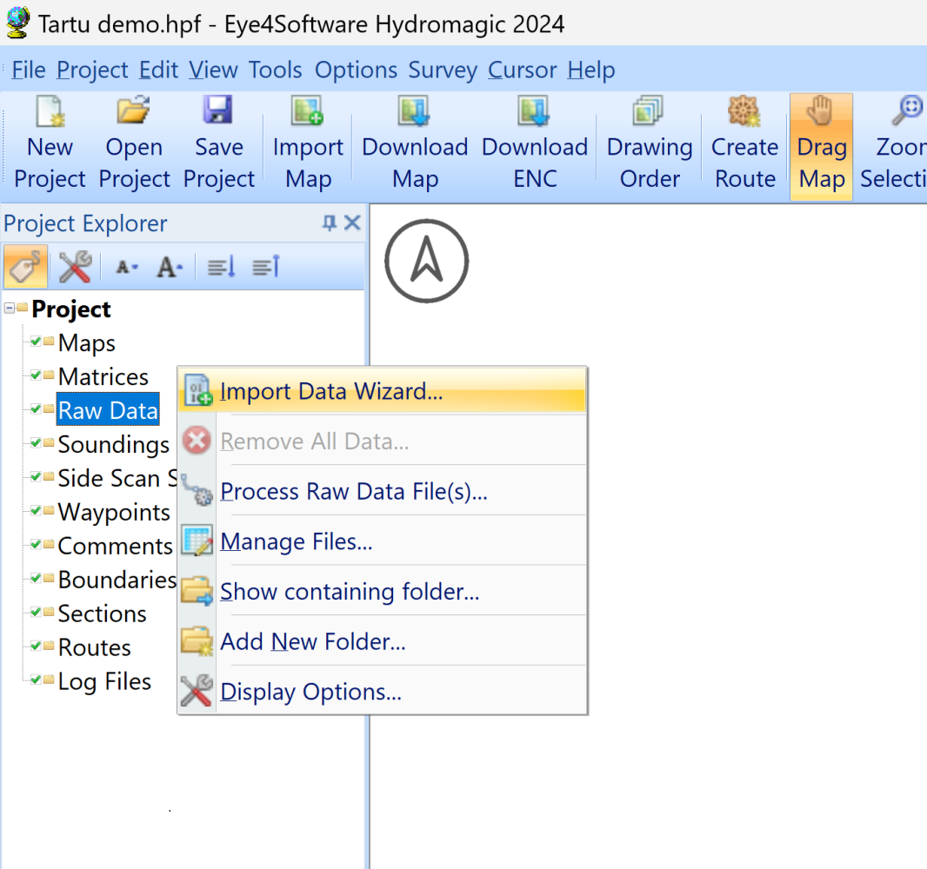Toggle visibility checkbox for Raw Data
927x869 pixels.
(36, 408)
